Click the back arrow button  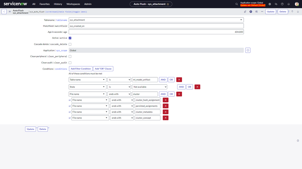4,11
